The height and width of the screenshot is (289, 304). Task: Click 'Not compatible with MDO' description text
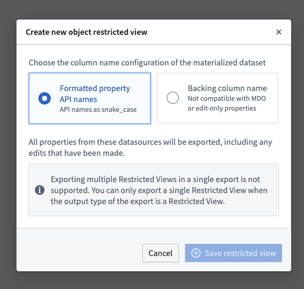click(x=226, y=103)
